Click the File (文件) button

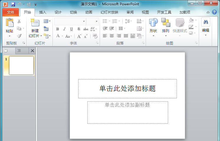tap(11, 12)
